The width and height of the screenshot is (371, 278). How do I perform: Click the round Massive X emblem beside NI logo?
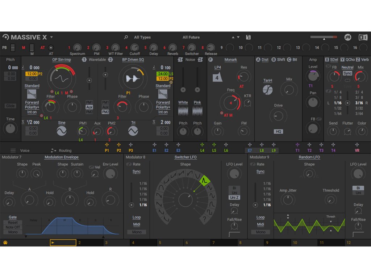coord(347,37)
